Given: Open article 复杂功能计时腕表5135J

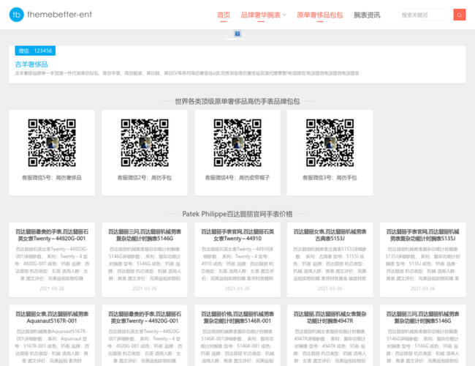Looking at the screenshot, I should (422, 235).
